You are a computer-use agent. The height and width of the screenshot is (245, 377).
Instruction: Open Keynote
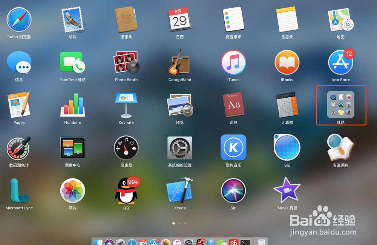[126, 105]
